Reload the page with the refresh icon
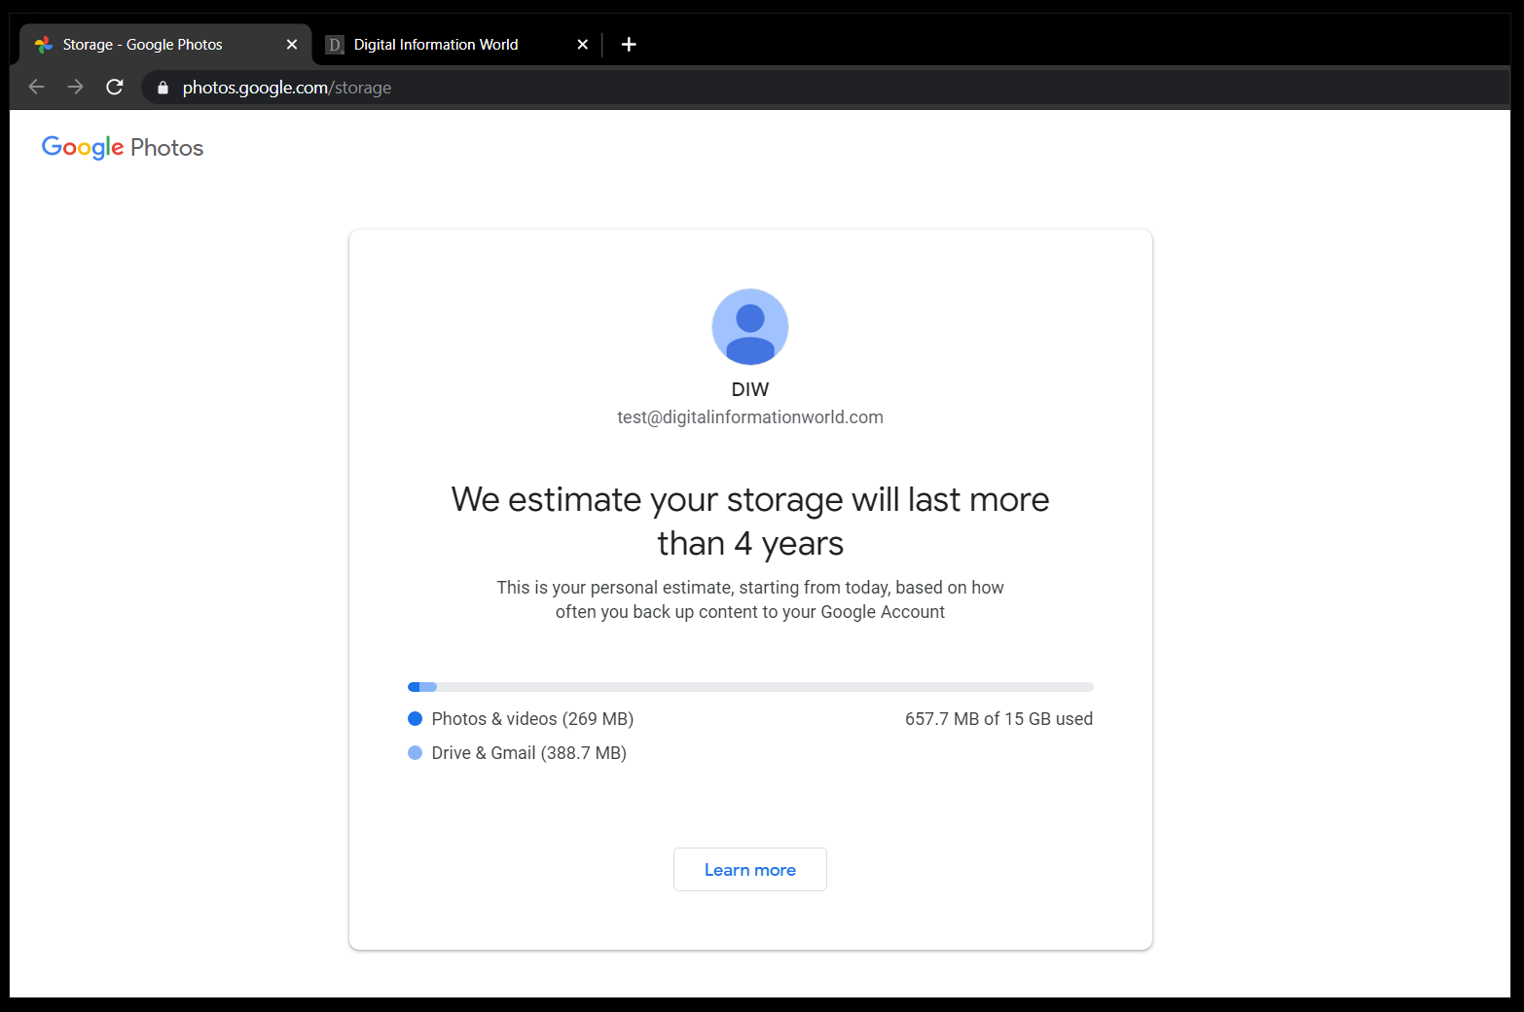 (x=115, y=87)
